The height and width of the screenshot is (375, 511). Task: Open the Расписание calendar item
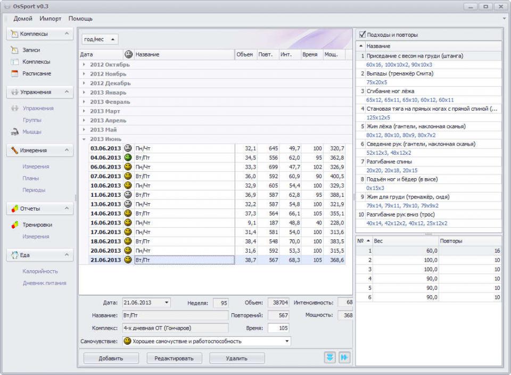tap(36, 73)
